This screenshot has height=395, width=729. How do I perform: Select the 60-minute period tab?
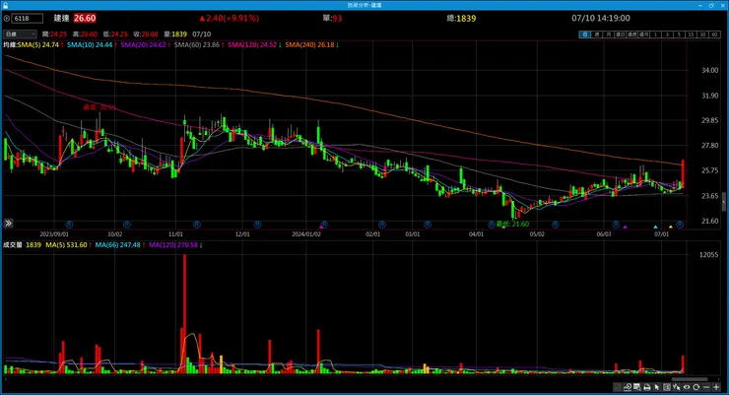click(715, 34)
